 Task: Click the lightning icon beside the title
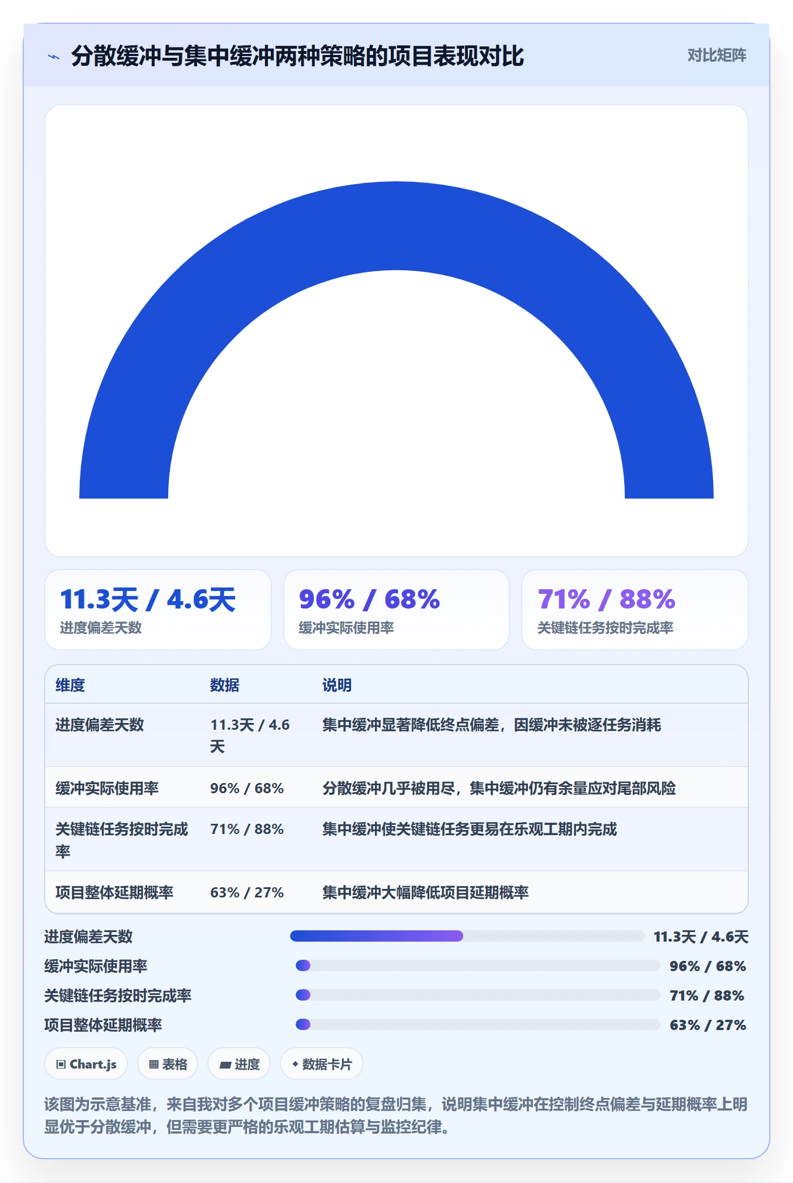coord(54,57)
